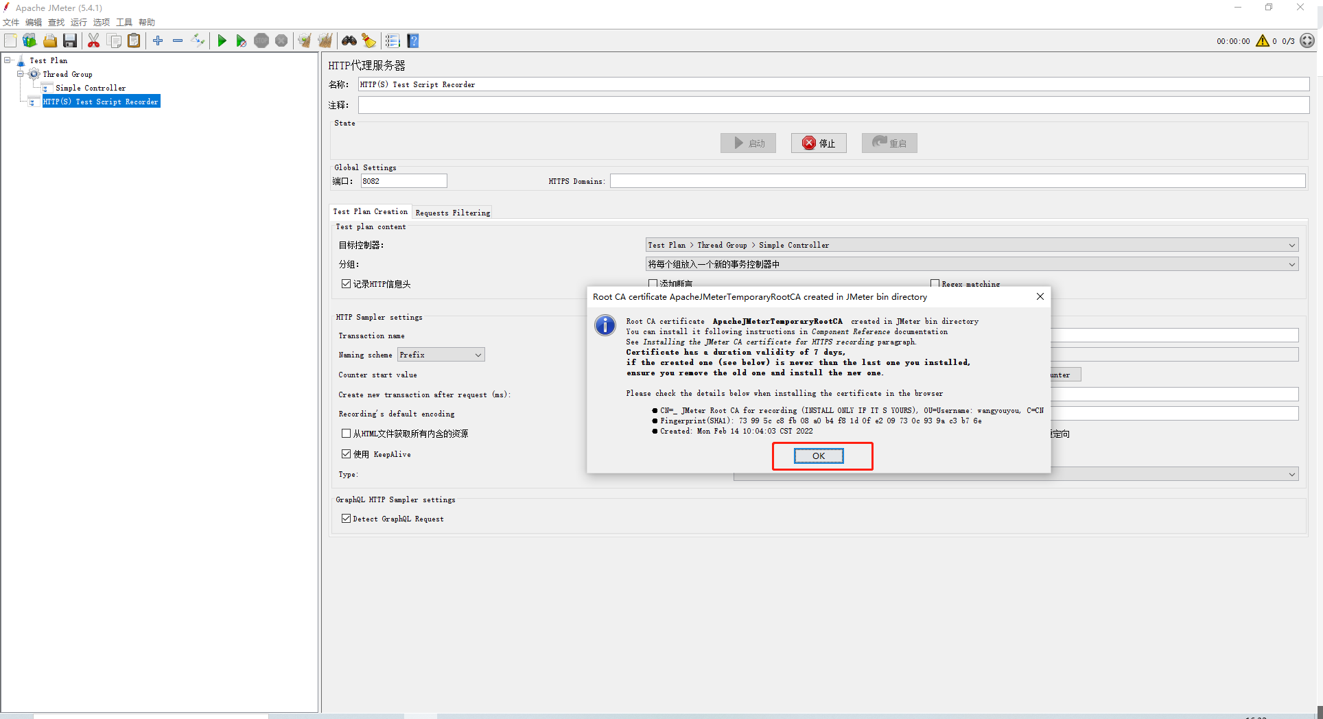Viewport: 1323px width, 719px height.
Task: Start the test with green play icon
Action: [222, 41]
